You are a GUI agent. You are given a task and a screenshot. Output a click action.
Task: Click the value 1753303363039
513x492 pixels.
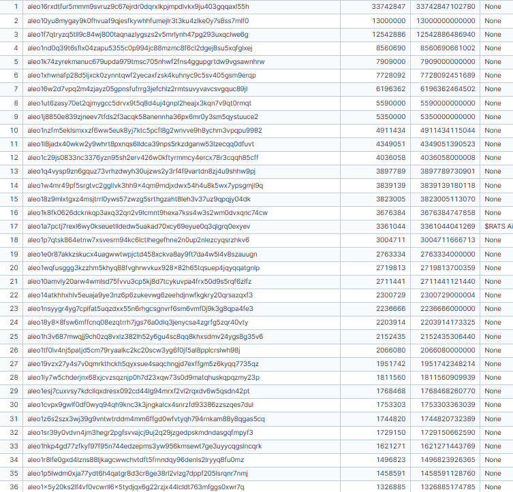(448, 405)
